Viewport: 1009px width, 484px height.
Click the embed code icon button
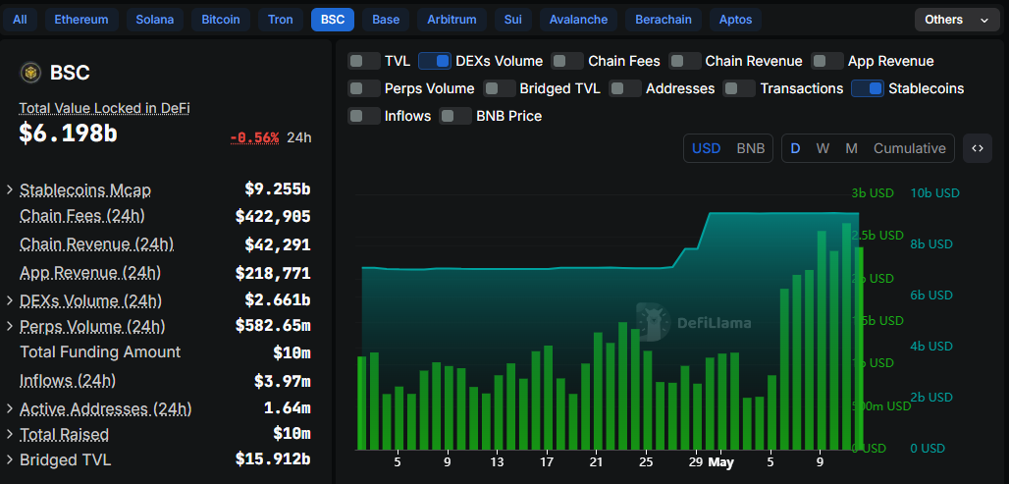point(977,148)
